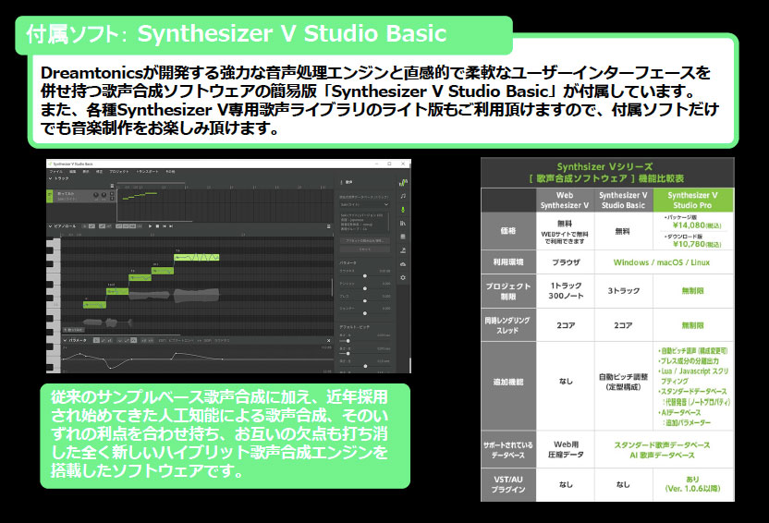Click the 'VST/AU プラグイン' row label
The height and width of the screenshot is (523, 769).
click(508, 484)
